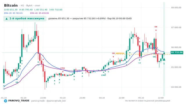This screenshot has width=186, height=104.
Task: Click the green signal number 6 marker
Action: click(108, 72)
